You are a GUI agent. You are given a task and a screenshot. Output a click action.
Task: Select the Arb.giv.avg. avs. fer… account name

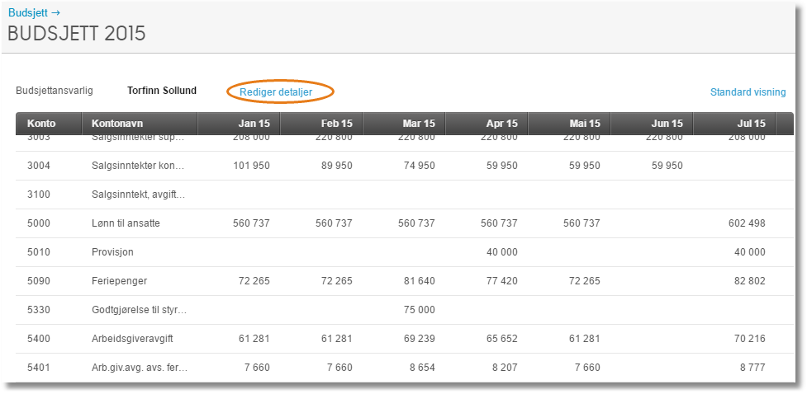[139, 368]
